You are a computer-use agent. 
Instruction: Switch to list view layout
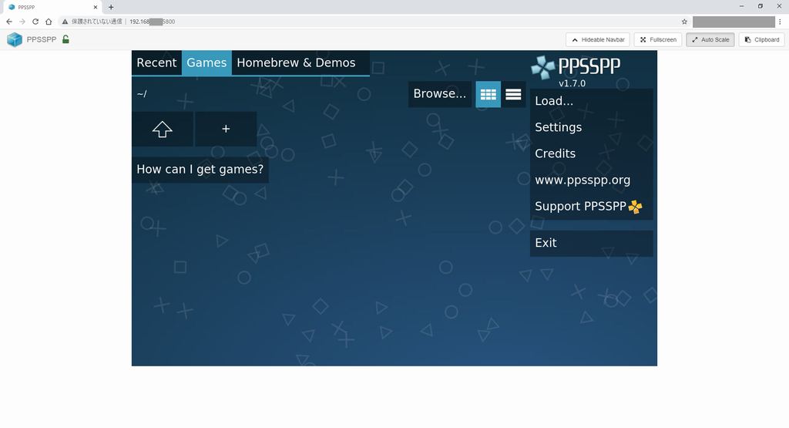(x=513, y=94)
